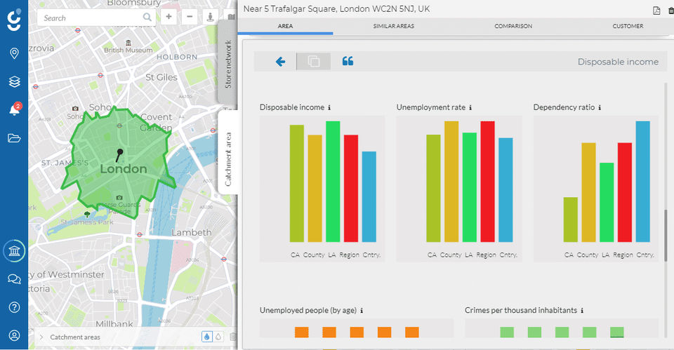
Task: Click 'Catchment areas' label at map bottom
Action: pos(75,337)
